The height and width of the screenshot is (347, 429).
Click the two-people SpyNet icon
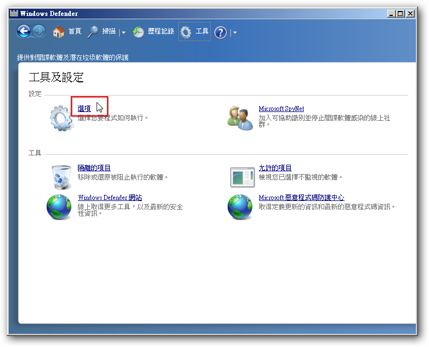tap(240, 117)
